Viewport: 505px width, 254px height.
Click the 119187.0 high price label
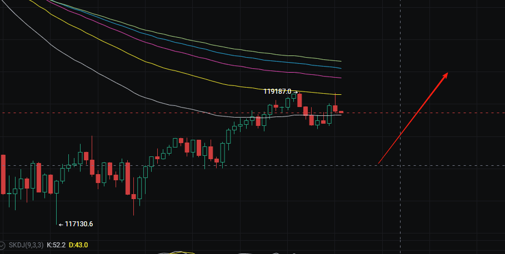277,92
